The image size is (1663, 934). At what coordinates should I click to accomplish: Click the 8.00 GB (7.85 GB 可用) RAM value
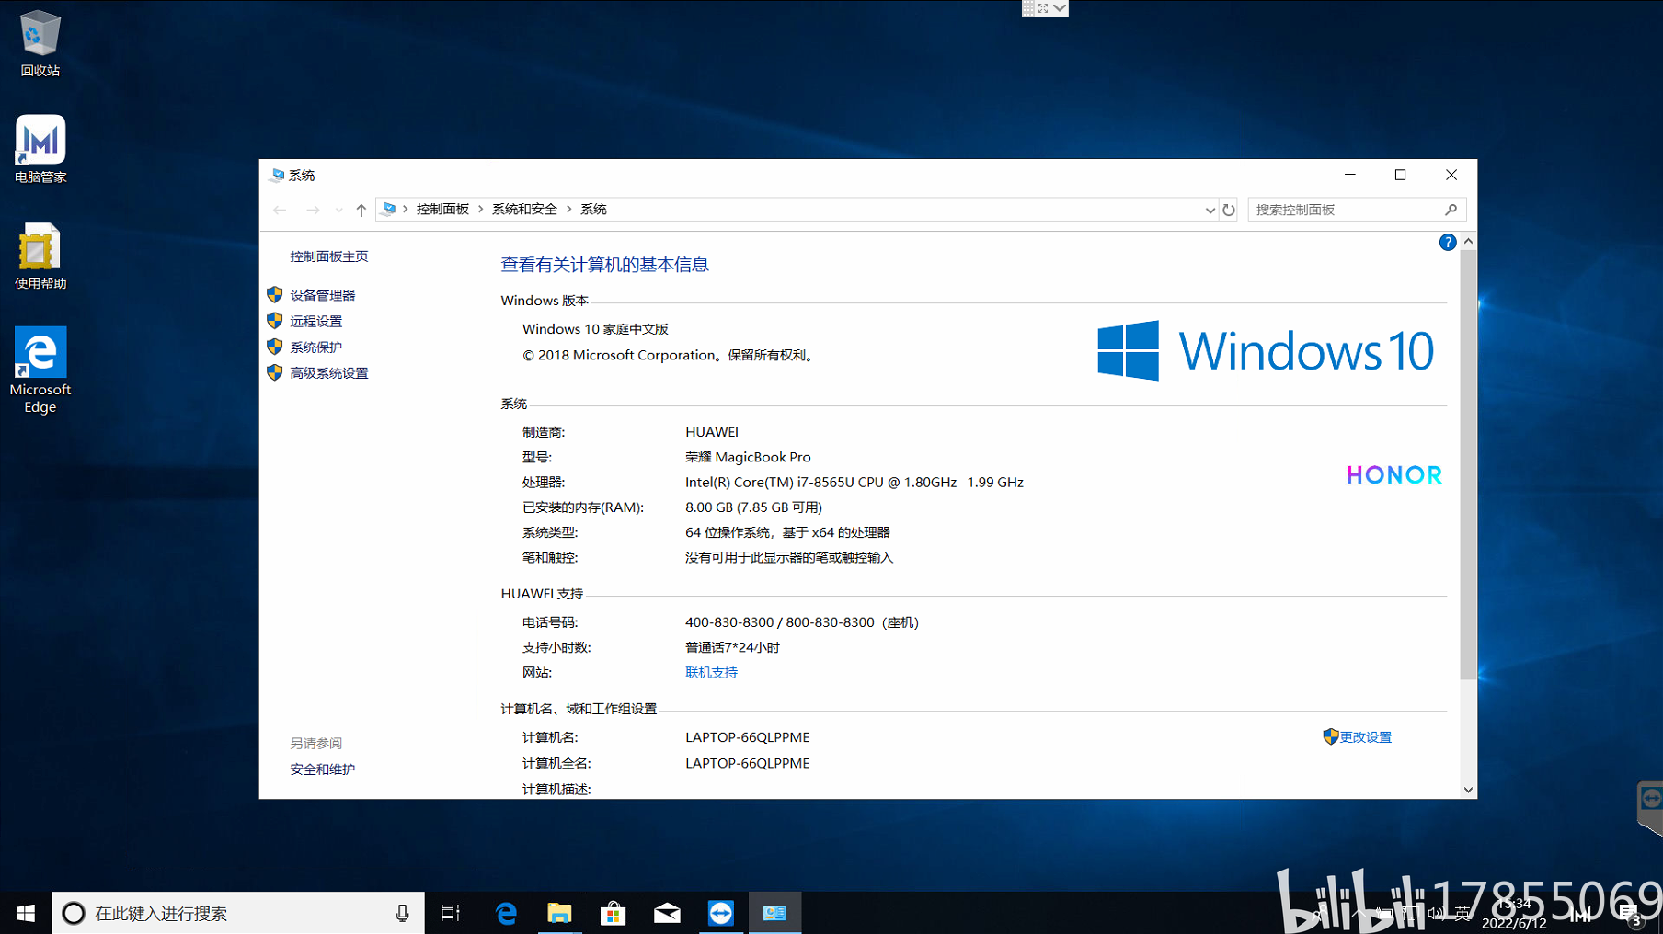[753, 507]
